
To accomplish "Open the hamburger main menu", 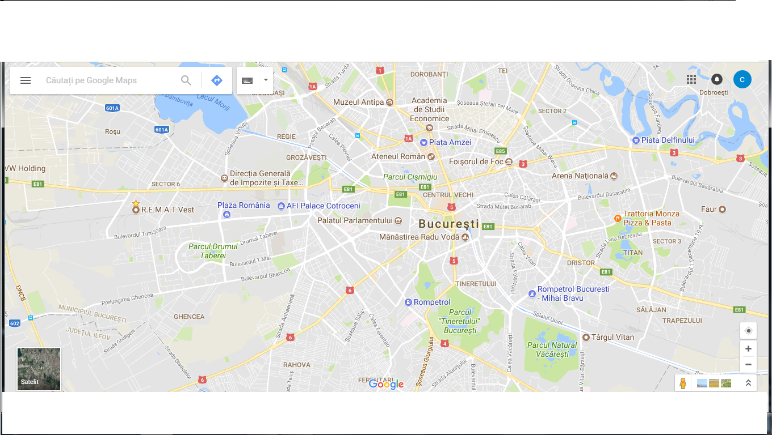I will pos(26,80).
